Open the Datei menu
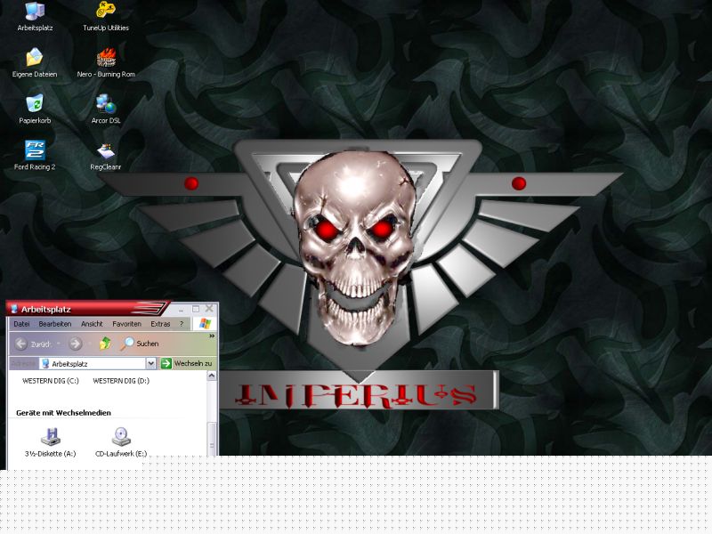 21,324
